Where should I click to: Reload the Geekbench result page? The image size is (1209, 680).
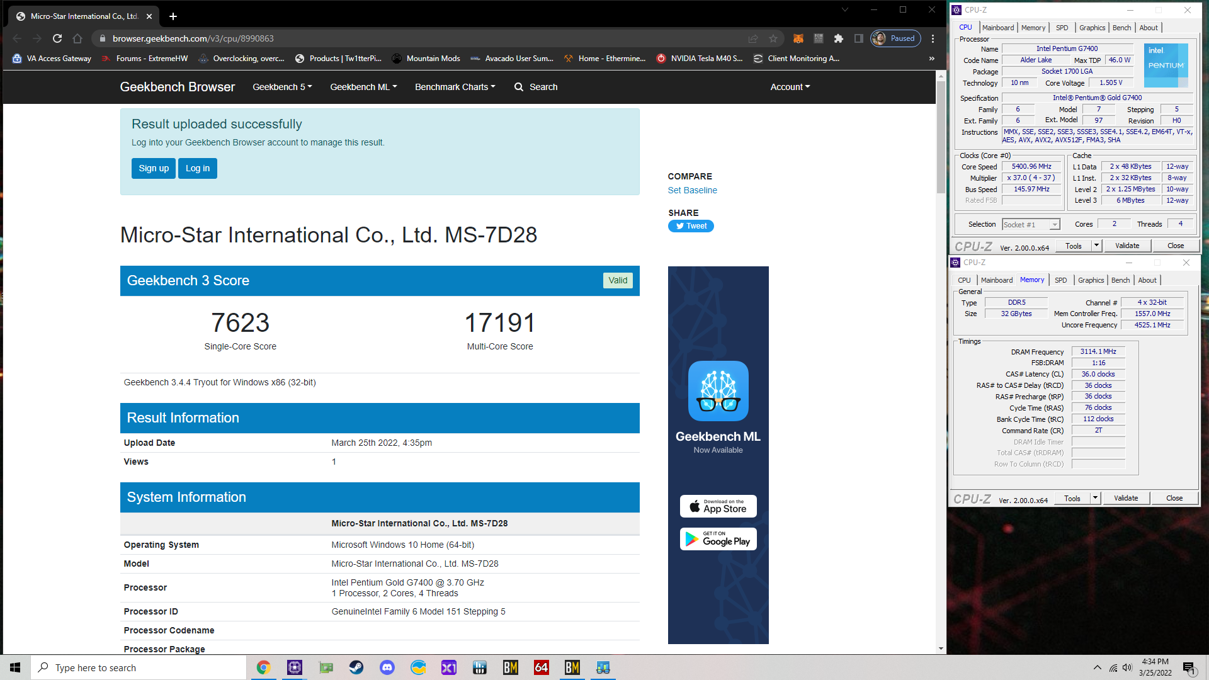coord(57,38)
